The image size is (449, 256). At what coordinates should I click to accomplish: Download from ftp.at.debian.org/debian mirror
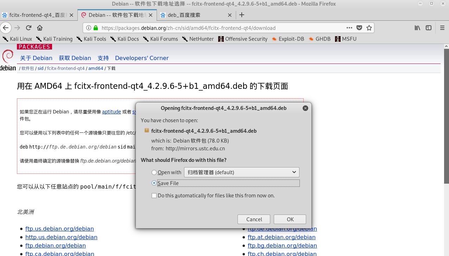[x=282, y=237]
